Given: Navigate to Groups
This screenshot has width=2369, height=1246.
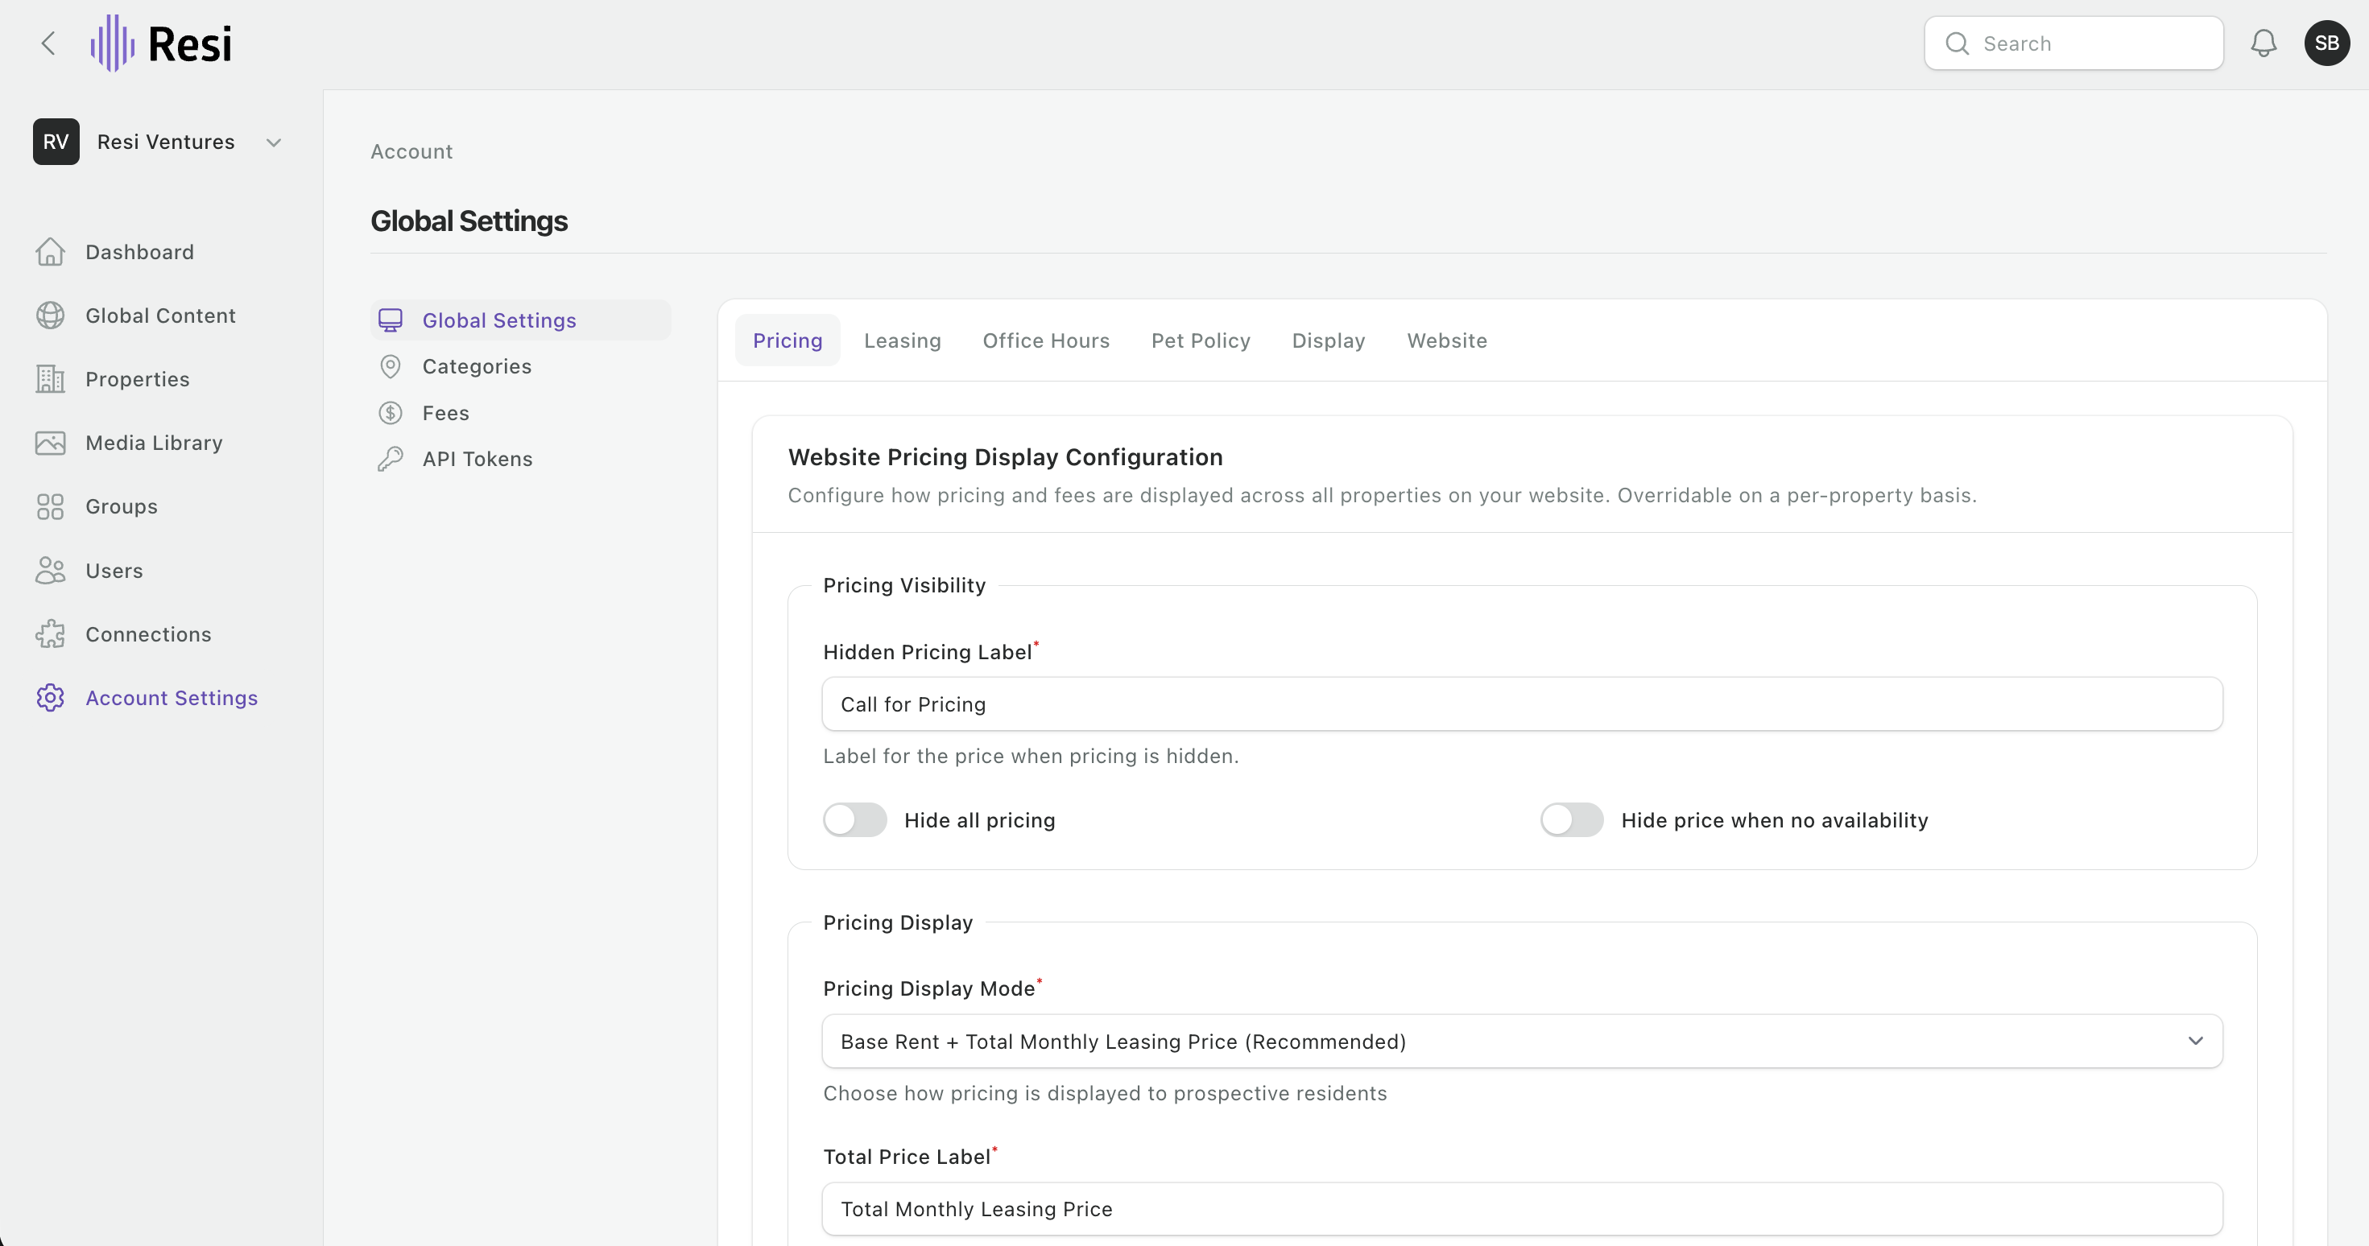Looking at the screenshot, I should click(x=122, y=506).
